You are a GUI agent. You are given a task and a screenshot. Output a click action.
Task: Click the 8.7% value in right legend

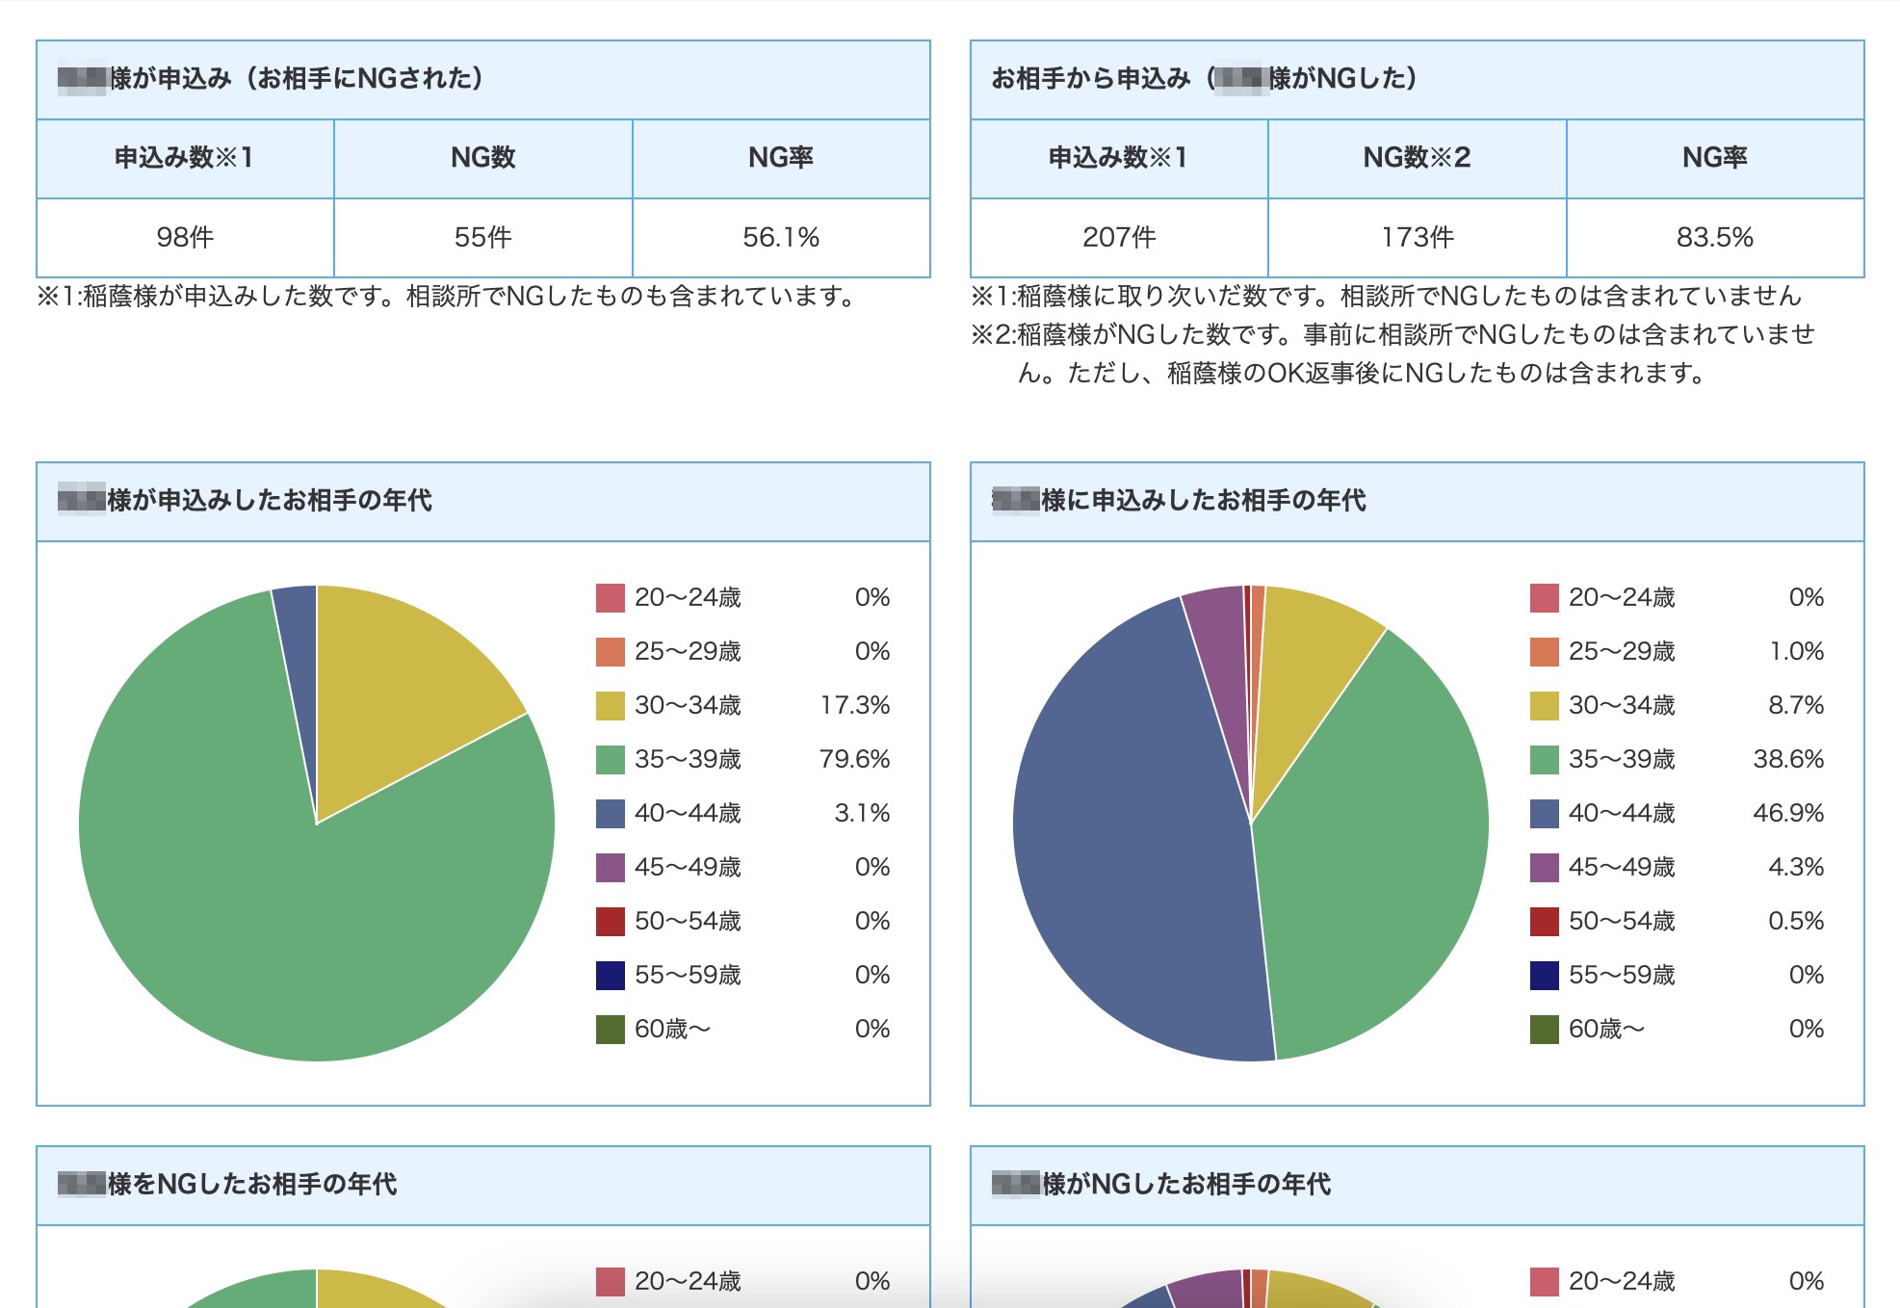1796,705
